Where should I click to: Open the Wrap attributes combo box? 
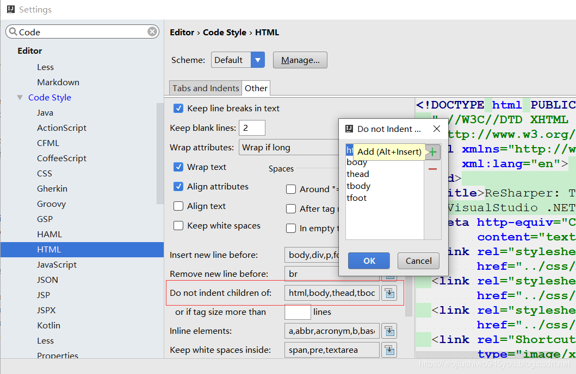click(289, 148)
